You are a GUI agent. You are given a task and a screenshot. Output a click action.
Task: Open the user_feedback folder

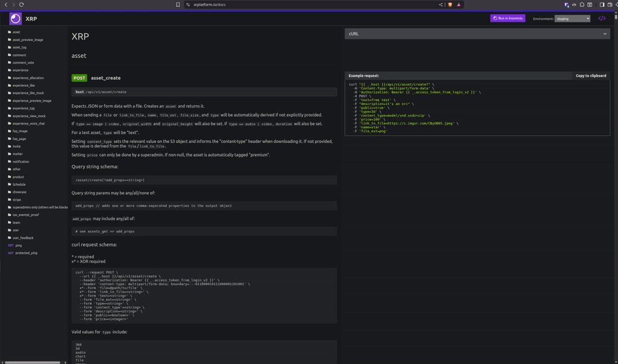point(23,238)
